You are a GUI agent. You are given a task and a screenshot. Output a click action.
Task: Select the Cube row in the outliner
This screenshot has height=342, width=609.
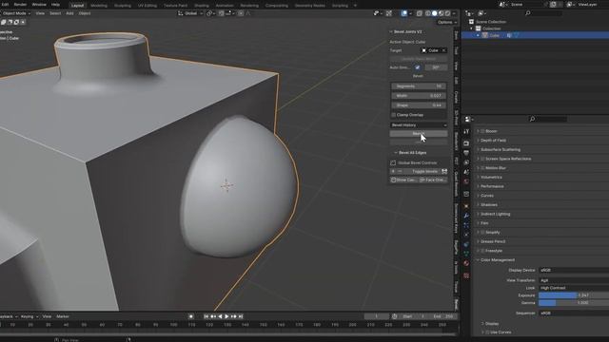pyautogui.click(x=535, y=35)
